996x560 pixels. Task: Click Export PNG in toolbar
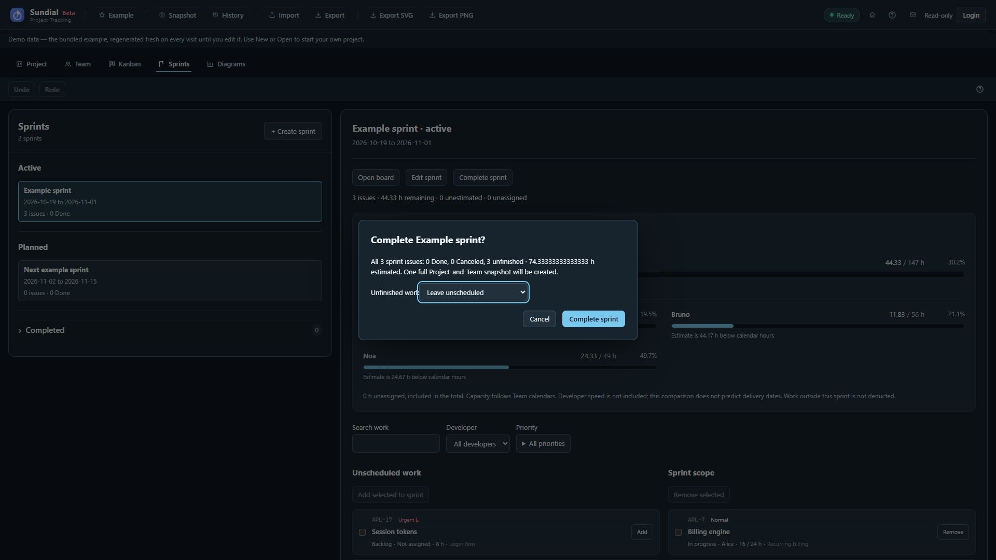pyautogui.click(x=451, y=15)
